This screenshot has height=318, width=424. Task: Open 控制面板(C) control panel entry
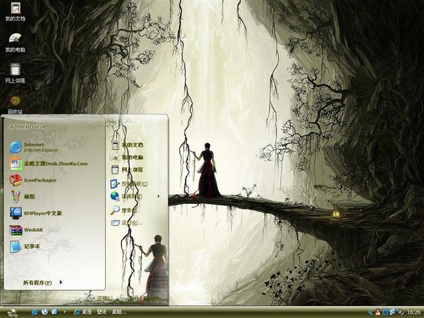pos(129,184)
